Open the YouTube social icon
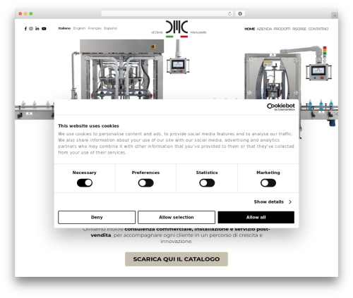This screenshot has height=298, width=353. tap(44, 29)
